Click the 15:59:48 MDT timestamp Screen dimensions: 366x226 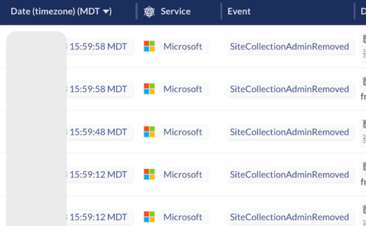[x=98, y=132]
